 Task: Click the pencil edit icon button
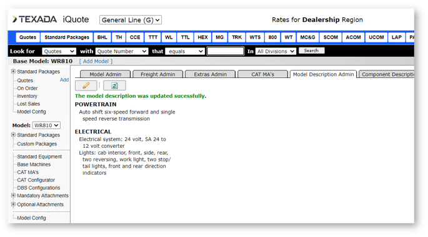pos(86,85)
